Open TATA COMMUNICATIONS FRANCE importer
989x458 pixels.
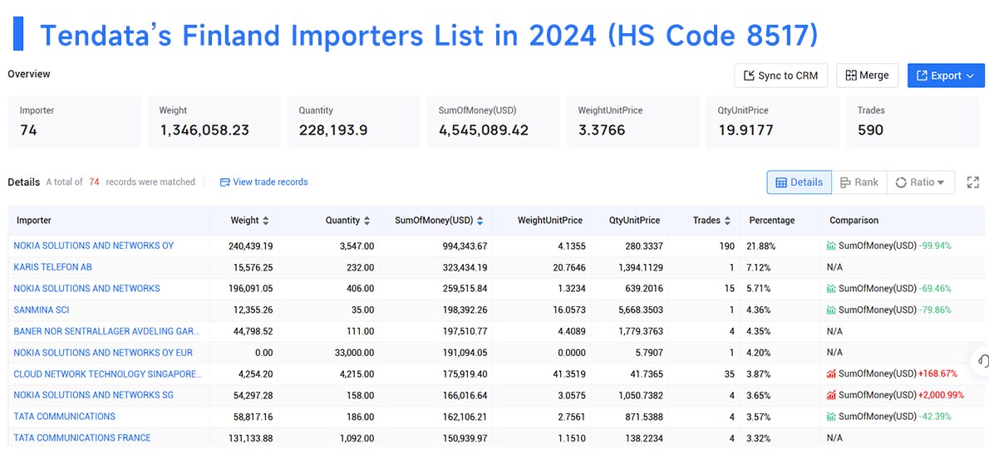pyautogui.click(x=82, y=438)
